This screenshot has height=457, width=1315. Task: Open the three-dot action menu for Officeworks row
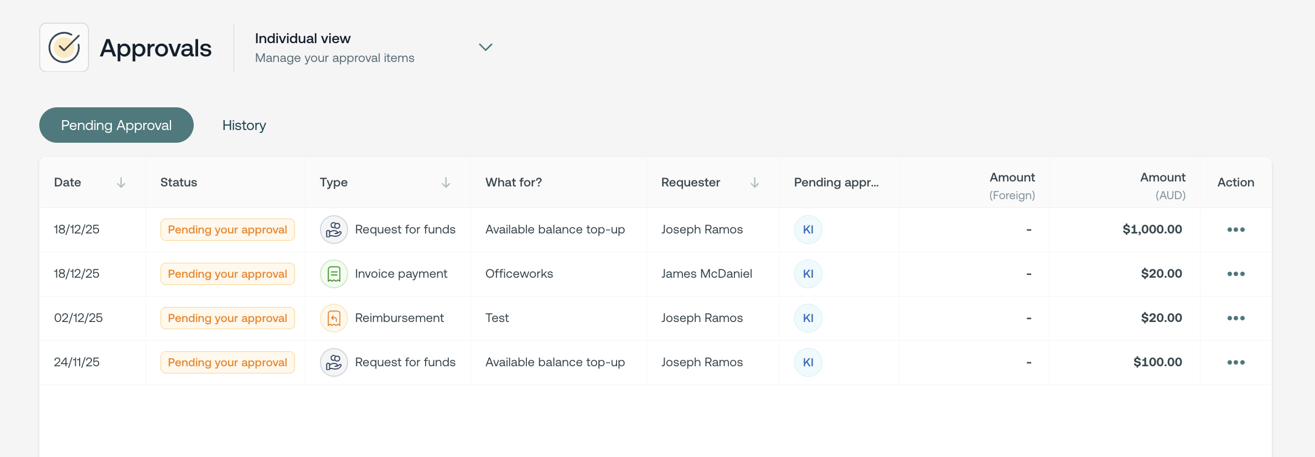(x=1235, y=274)
